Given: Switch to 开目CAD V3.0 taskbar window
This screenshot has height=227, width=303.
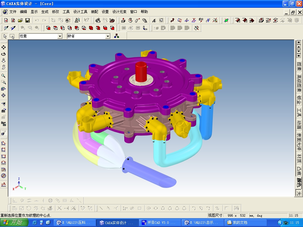Looking at the screenshot, I should coord(160,223).
